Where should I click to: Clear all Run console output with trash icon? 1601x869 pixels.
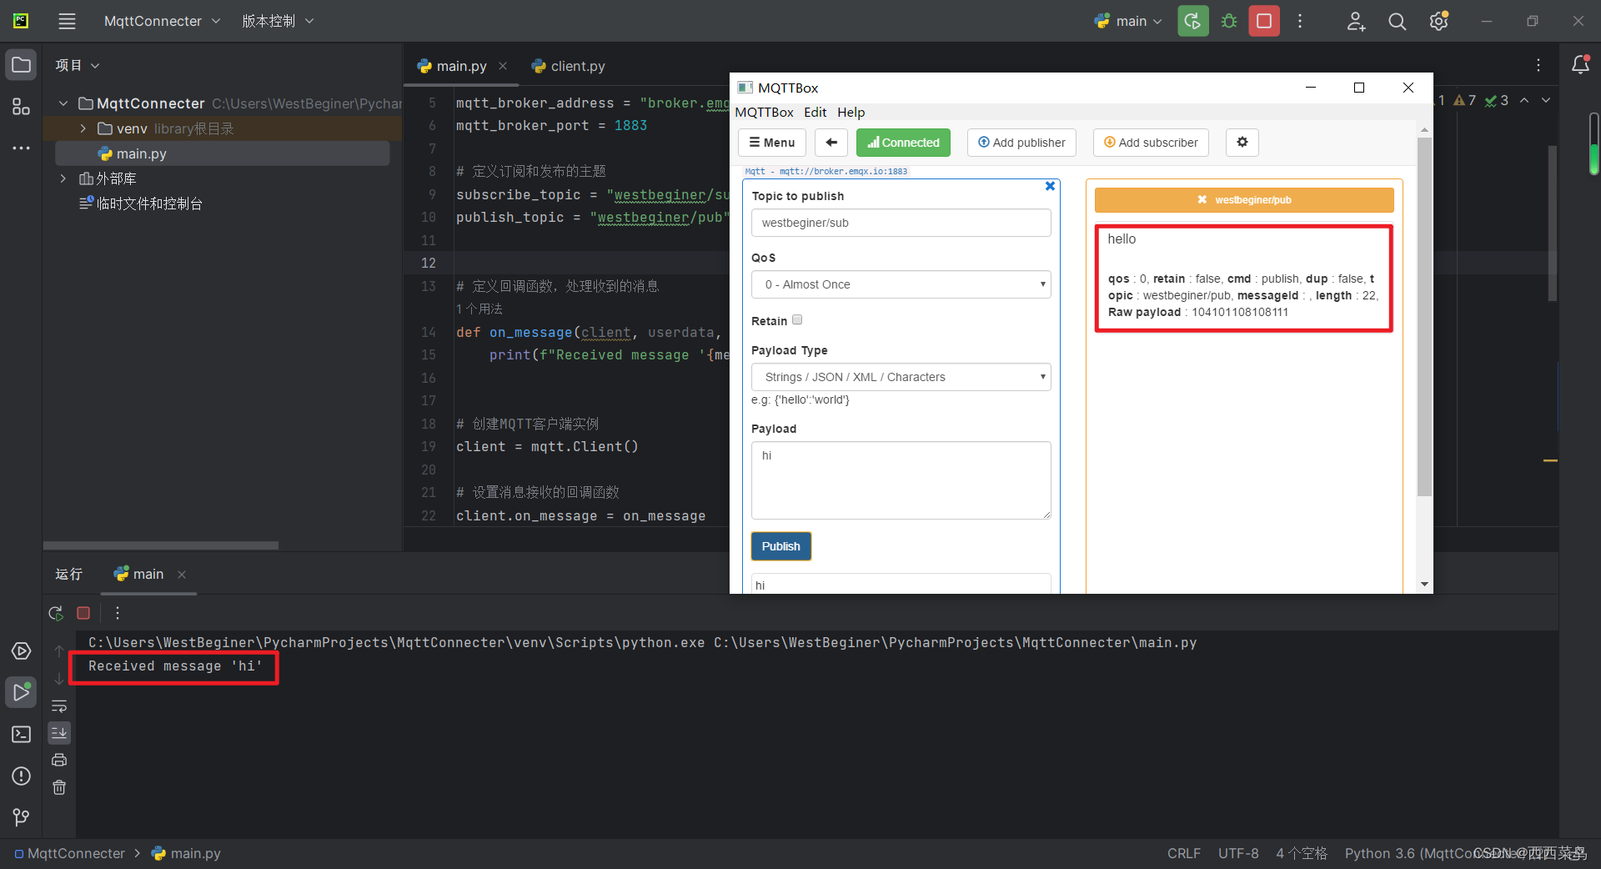tap(59, 787)
